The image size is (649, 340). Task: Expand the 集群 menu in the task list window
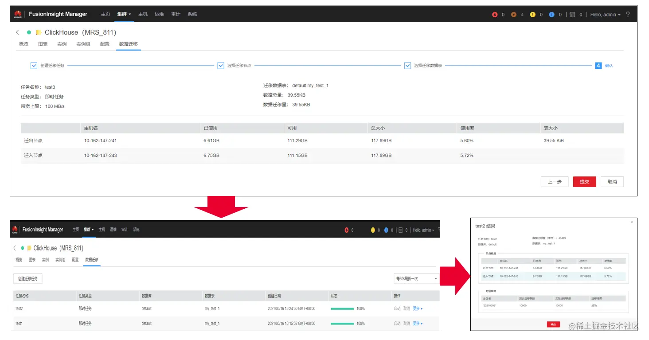(89, 230)
